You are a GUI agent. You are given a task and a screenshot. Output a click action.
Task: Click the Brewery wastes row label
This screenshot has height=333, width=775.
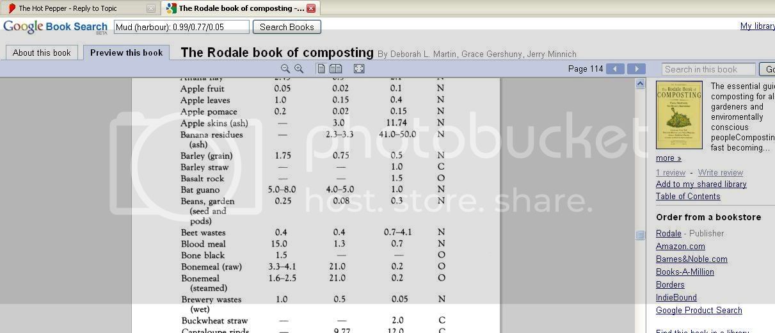[x=211, y=304]
